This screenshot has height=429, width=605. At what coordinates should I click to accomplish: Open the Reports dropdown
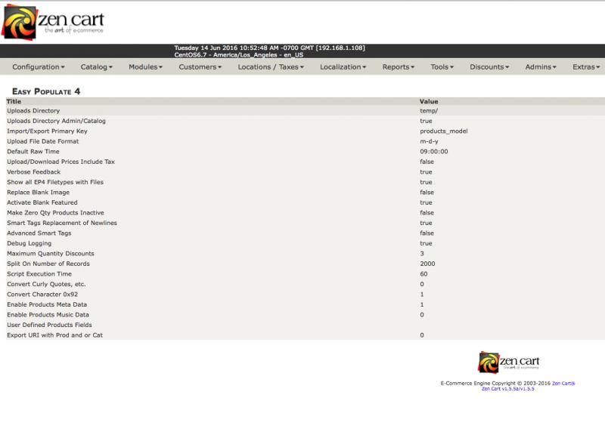coord(399,67)
